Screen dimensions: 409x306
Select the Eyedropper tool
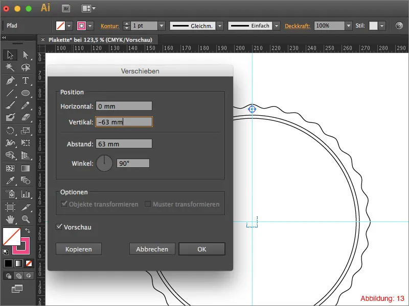pos(10,181)
